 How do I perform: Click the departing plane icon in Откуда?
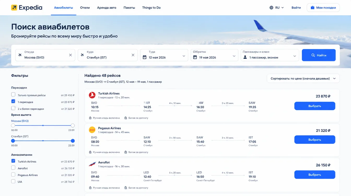point(20,55)
